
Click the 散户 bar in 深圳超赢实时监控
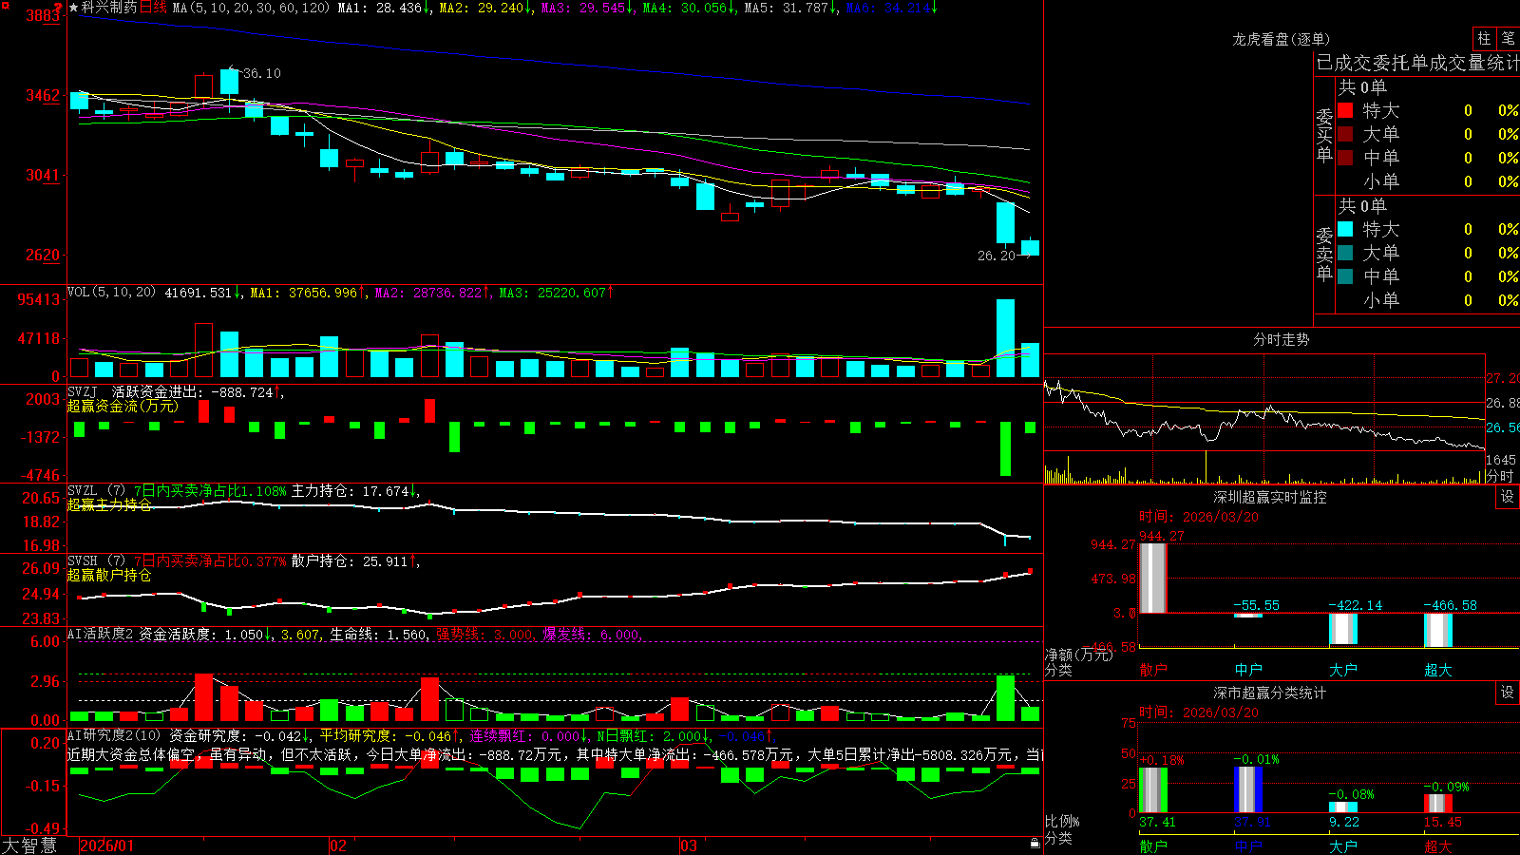click(1152, 578)
